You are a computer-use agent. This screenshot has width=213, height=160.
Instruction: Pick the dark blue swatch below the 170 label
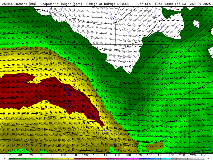pos(142,159)
